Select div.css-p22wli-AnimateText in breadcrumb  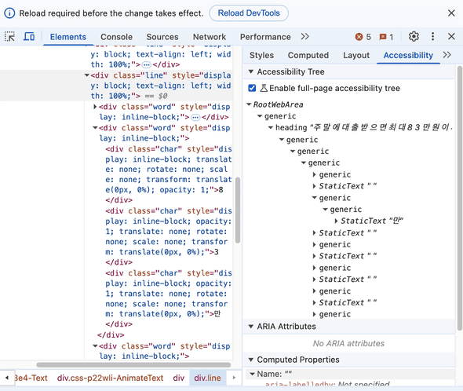tap(110, 378)
